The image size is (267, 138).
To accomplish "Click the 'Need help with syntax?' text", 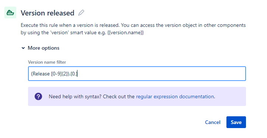I will (x=75, y=96).
